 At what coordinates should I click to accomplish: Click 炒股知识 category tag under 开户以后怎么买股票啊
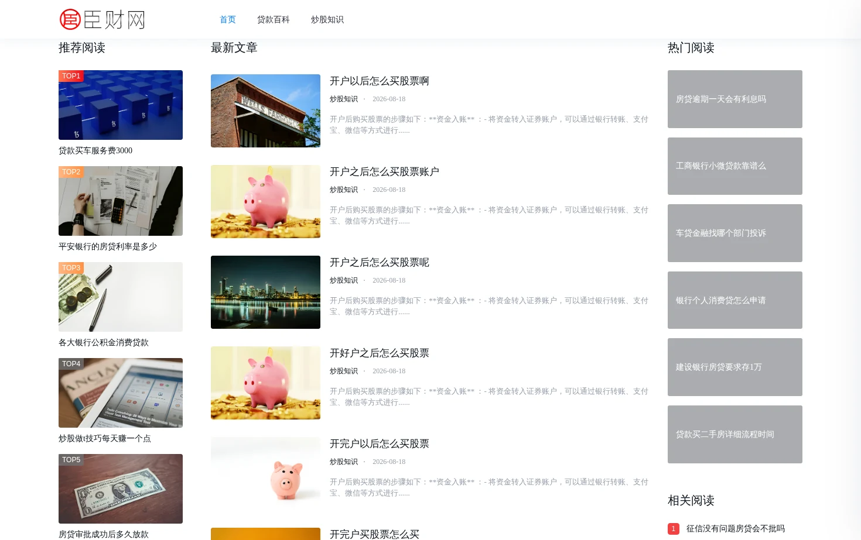click(x=344, y=99)
